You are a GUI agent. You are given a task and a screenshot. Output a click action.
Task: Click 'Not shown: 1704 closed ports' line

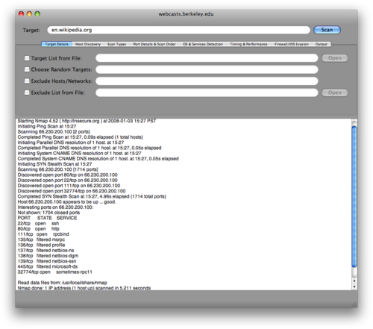click(48, 213)
